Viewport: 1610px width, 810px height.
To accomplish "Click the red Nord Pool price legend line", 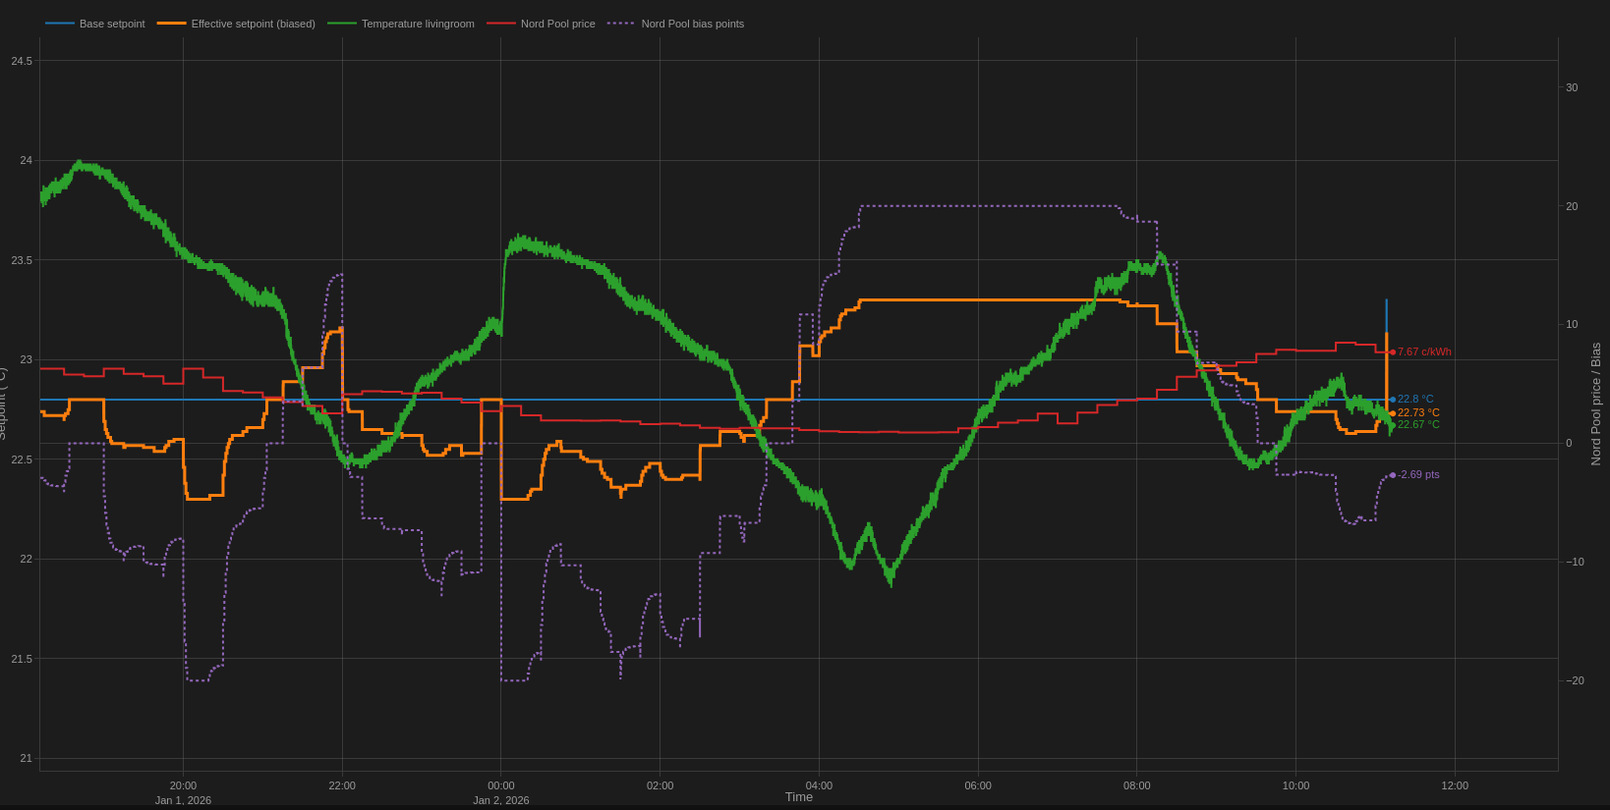I will tap(501, 24).
